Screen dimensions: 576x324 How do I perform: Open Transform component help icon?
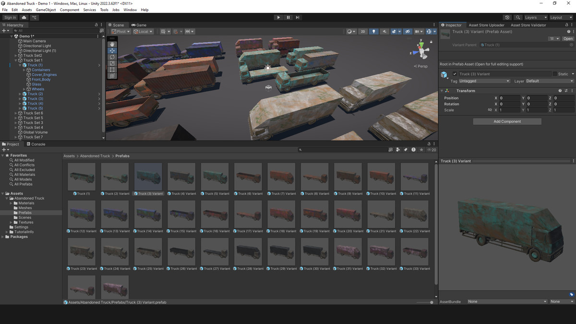pos(560,91)
